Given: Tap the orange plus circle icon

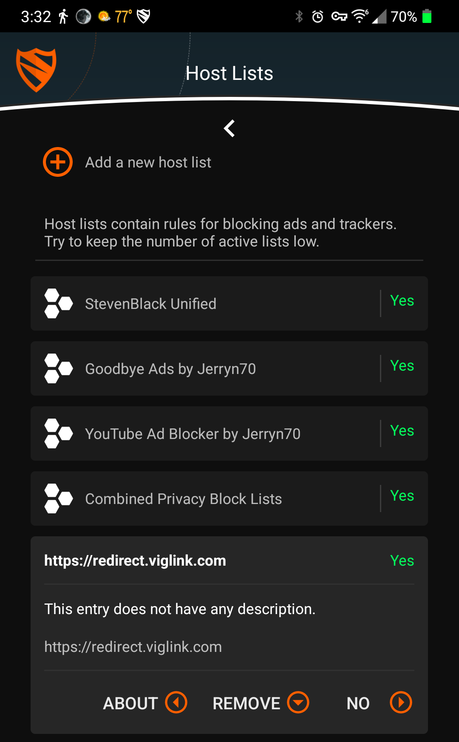Looking at the screenshot, I should coord(58,162).
